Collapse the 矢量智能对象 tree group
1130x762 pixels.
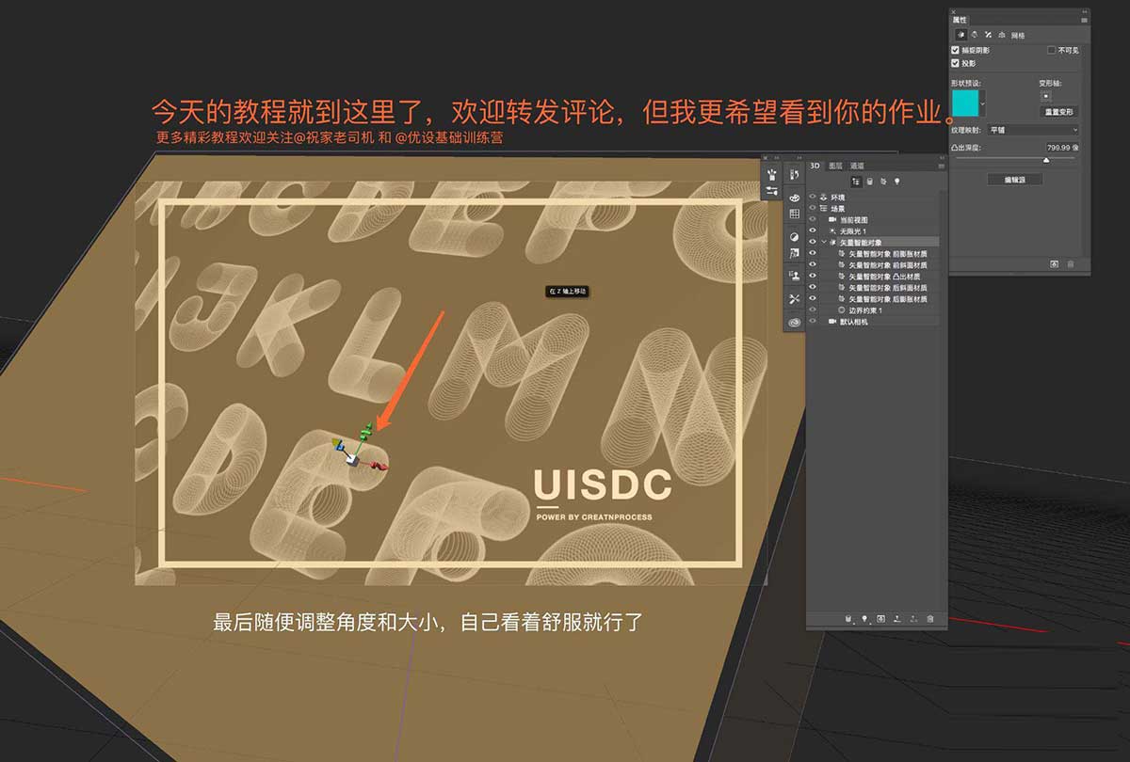point(824,242)
